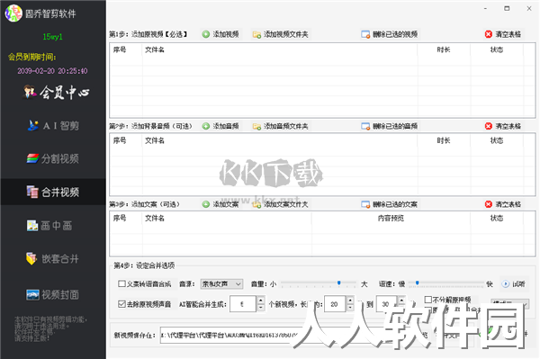Clear the step 3 script table with 清空表格
540x359 pixels.
coord(503,204)
